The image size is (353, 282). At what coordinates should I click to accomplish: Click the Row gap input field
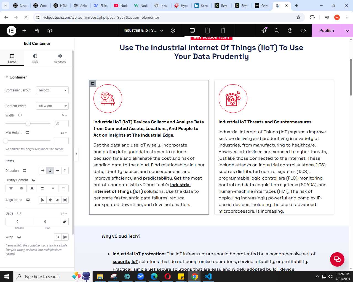click(x=47, y=222)
